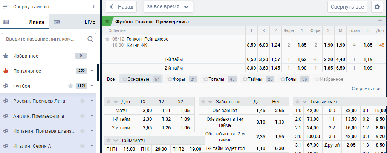Click the Назад button

pyautogui.click(x=121, y=7)
